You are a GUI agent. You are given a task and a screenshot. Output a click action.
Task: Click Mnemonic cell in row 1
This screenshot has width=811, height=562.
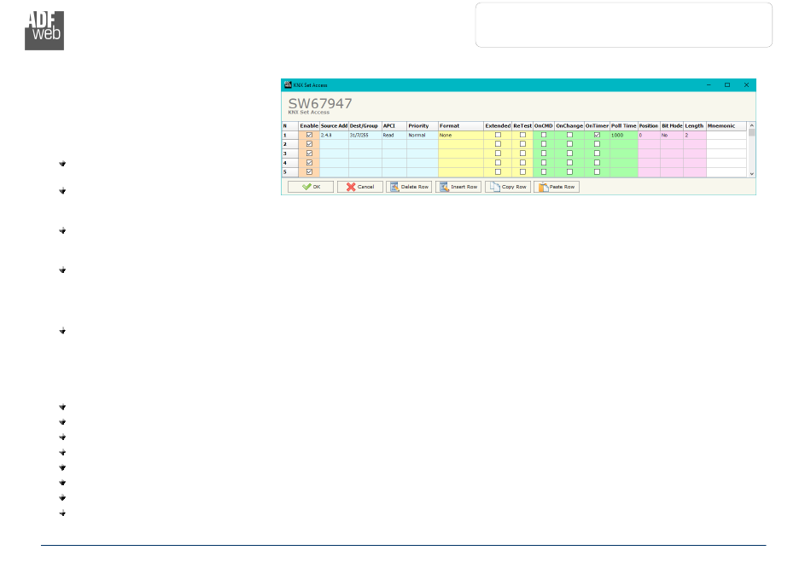(726, 135)
